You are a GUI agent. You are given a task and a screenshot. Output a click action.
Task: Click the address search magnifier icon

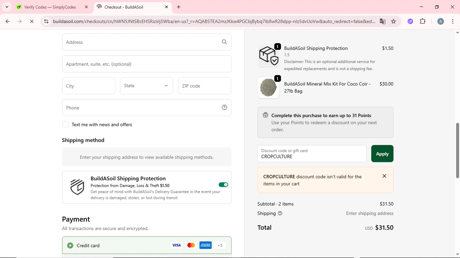pos(224,42)
